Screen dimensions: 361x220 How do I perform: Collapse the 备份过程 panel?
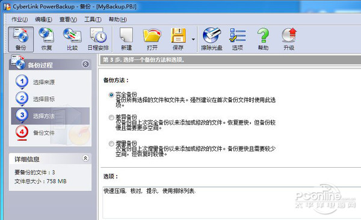point(85,64)
